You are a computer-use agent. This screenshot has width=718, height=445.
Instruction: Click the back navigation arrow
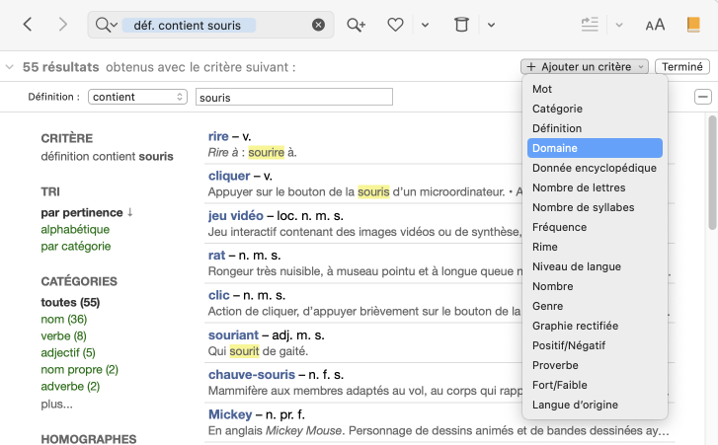(x=27, y=25)
